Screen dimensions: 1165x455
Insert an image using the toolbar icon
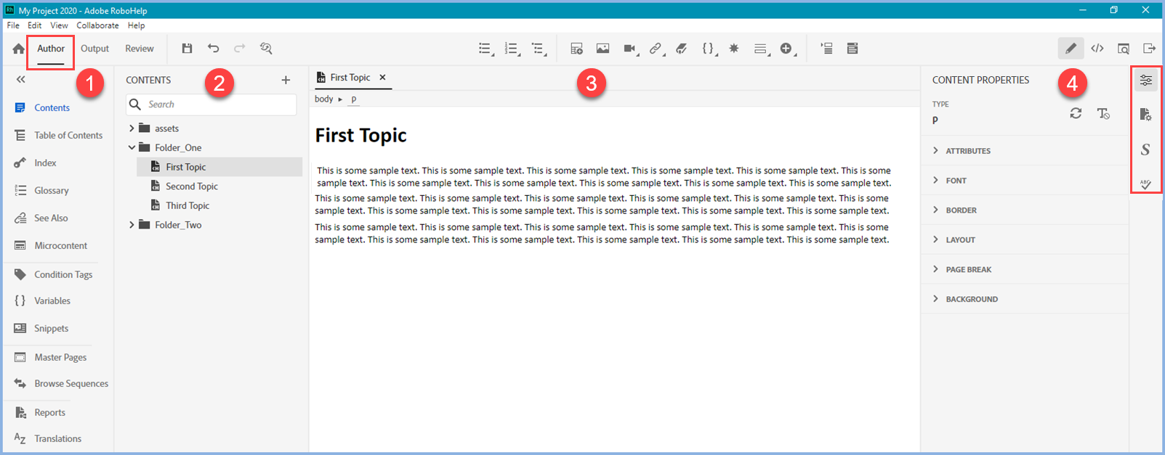coord(602,49)
